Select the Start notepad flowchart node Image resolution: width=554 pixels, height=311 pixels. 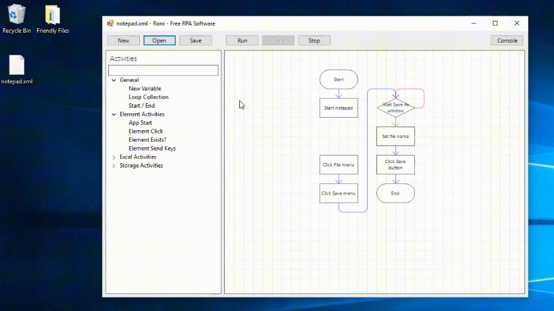coord(339,108)
